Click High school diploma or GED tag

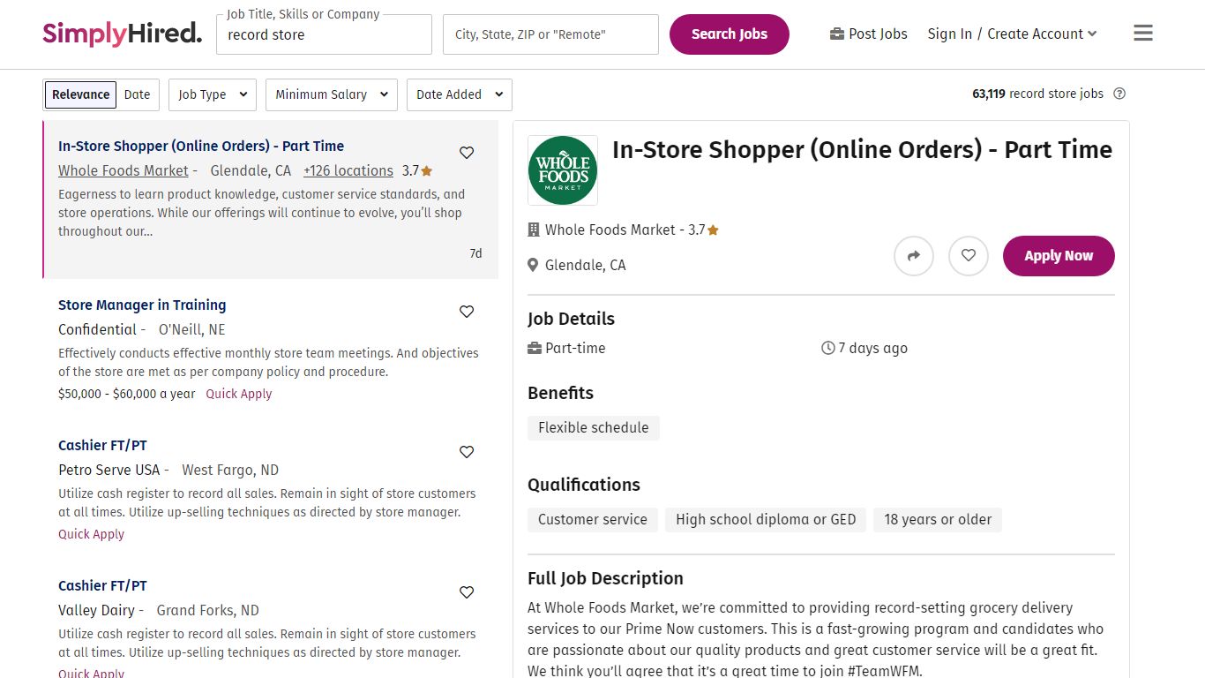coord(766,519)
